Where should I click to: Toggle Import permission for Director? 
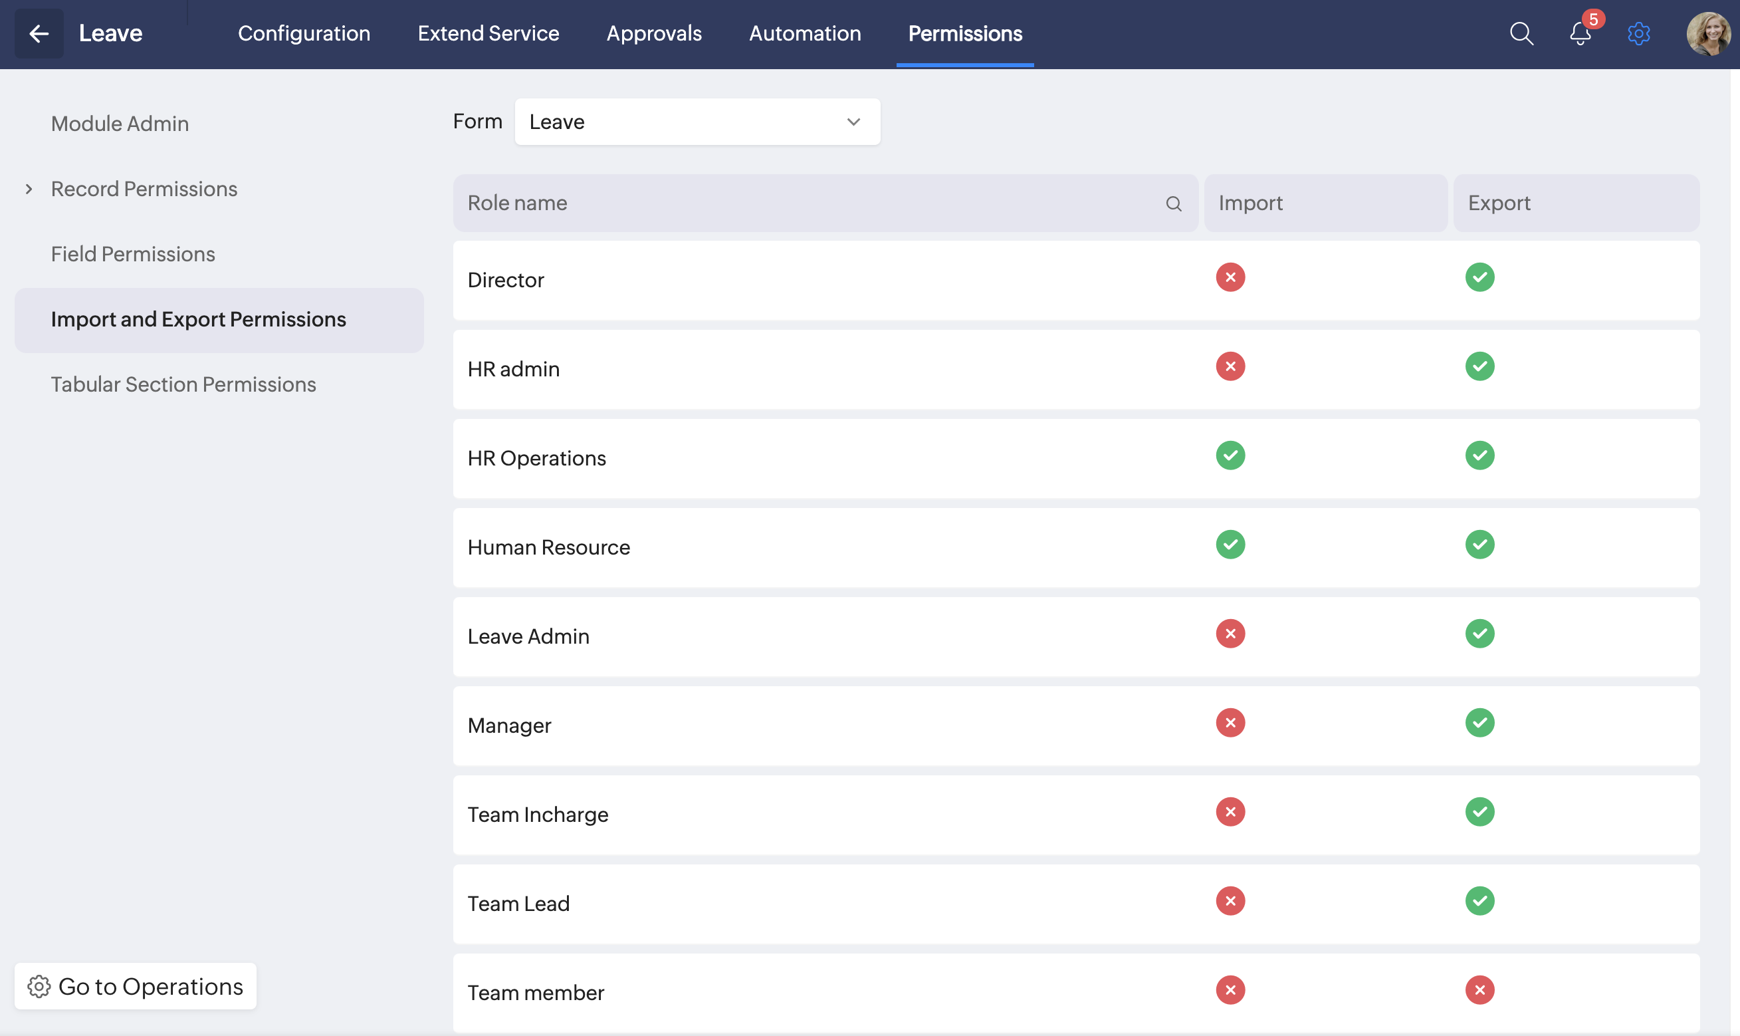tap(1230, 277)
